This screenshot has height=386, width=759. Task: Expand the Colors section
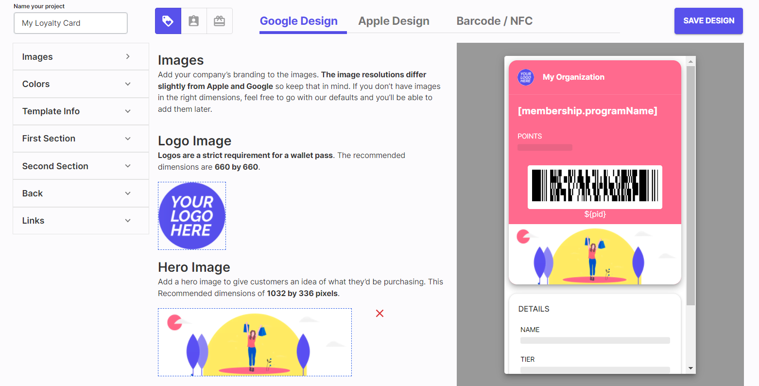tap(81, 84)
